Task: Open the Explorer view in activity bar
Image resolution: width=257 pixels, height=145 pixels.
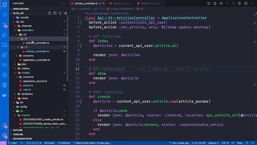Action: click(4, 4)
